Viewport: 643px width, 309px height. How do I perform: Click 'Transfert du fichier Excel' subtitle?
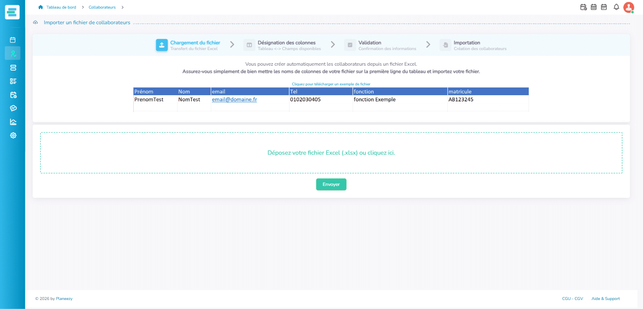194,49
